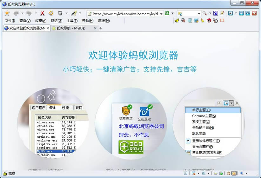Toggle the highlighted status bar button
261x178 pixels.
pyautogui.click(x=234, y=173)
